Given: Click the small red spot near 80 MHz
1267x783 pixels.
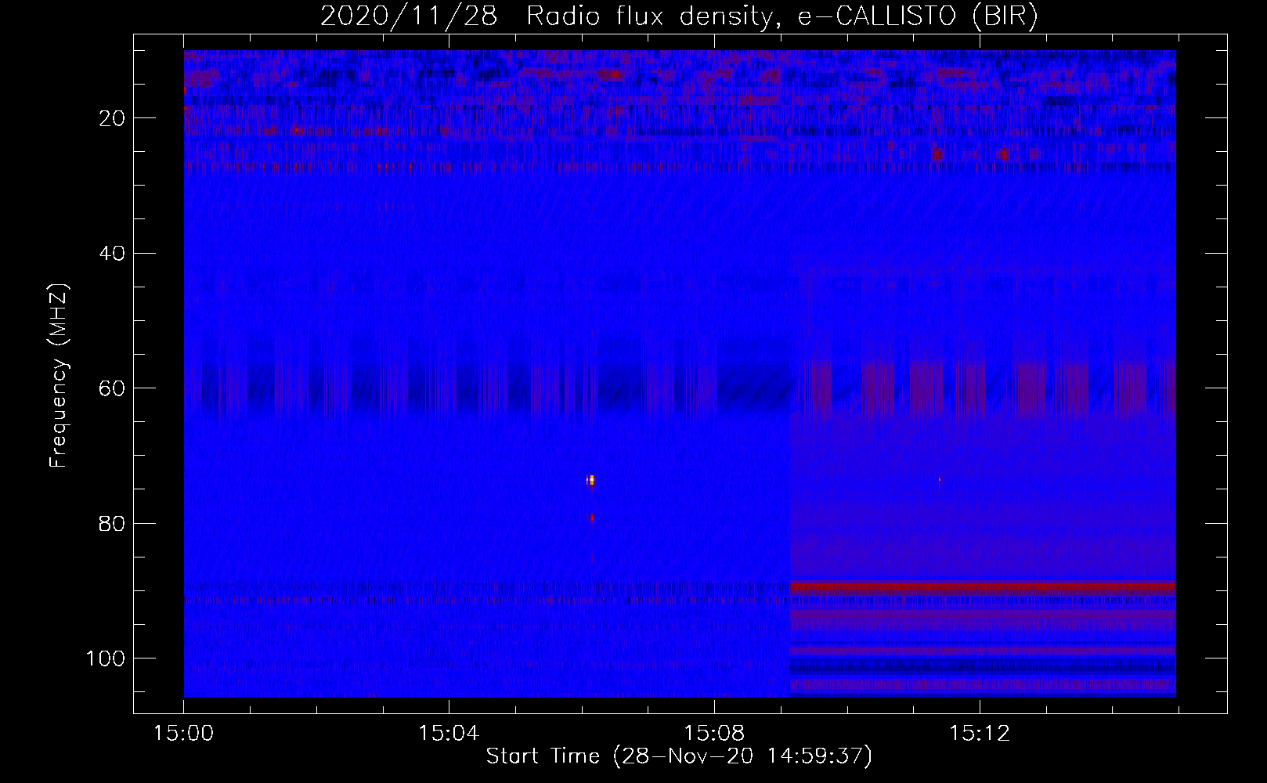Looking at the screenshot, I should point(591,518).
